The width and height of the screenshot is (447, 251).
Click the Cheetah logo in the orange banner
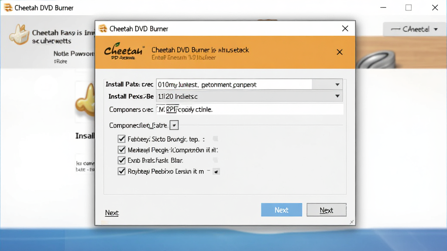124,51
